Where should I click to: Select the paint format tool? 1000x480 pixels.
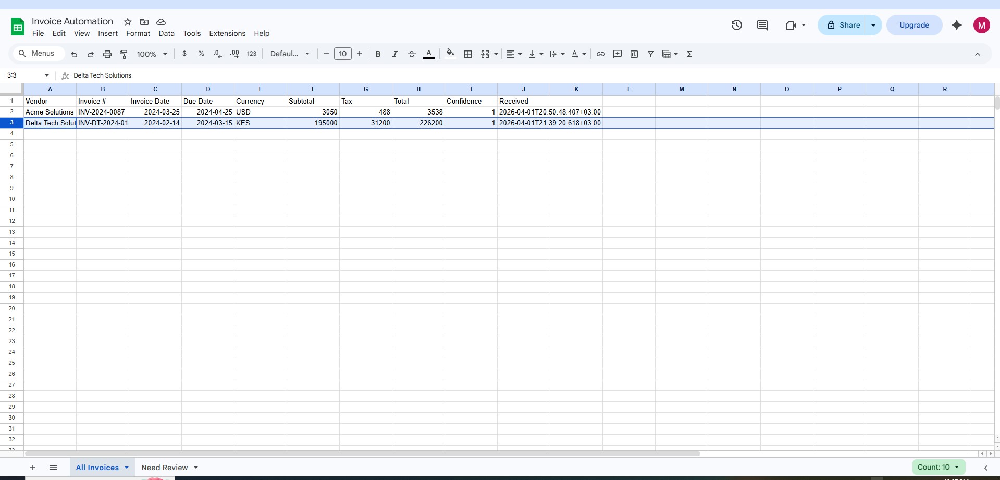124,54
